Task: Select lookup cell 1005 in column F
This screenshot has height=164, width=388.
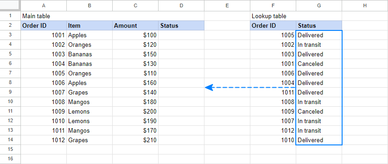Action: [x=273, y=35]
